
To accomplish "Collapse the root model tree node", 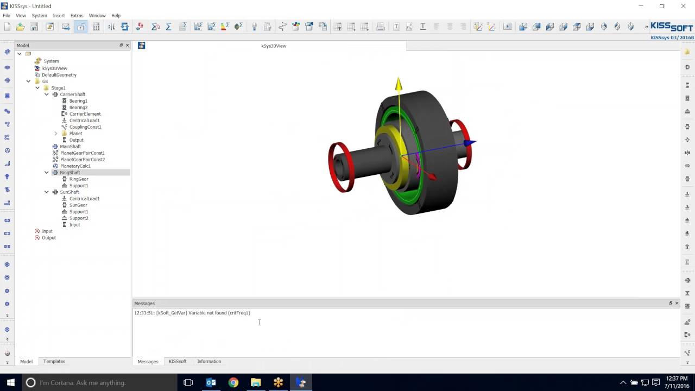I will pos(19,54).
